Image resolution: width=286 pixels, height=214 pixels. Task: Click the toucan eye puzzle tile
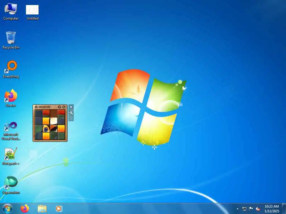coord(46,129)
